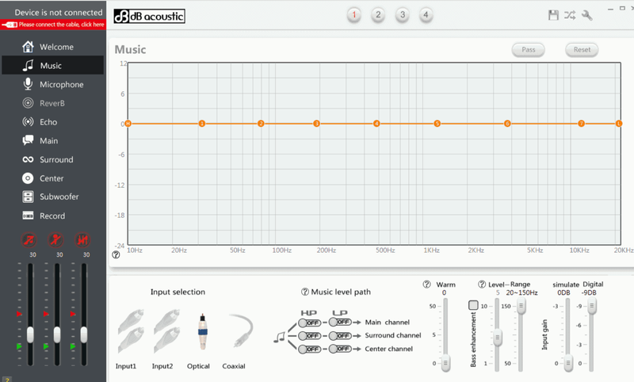Select EQ node H on the curve
The width and height of the screenshot is (634, 382).
128,124
